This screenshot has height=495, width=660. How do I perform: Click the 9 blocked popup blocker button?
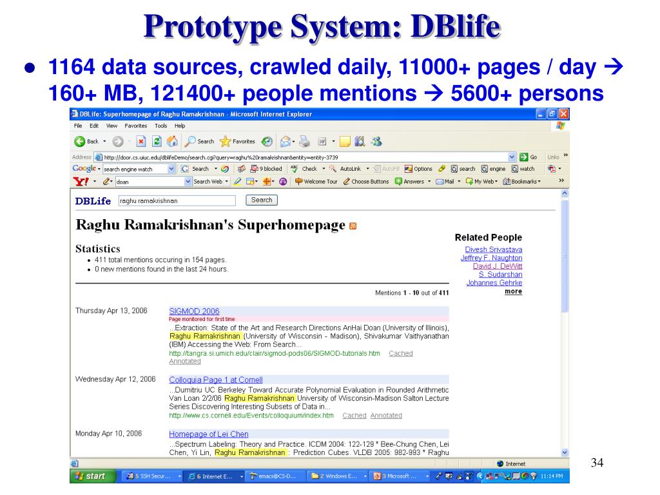(x=266, y=169)
